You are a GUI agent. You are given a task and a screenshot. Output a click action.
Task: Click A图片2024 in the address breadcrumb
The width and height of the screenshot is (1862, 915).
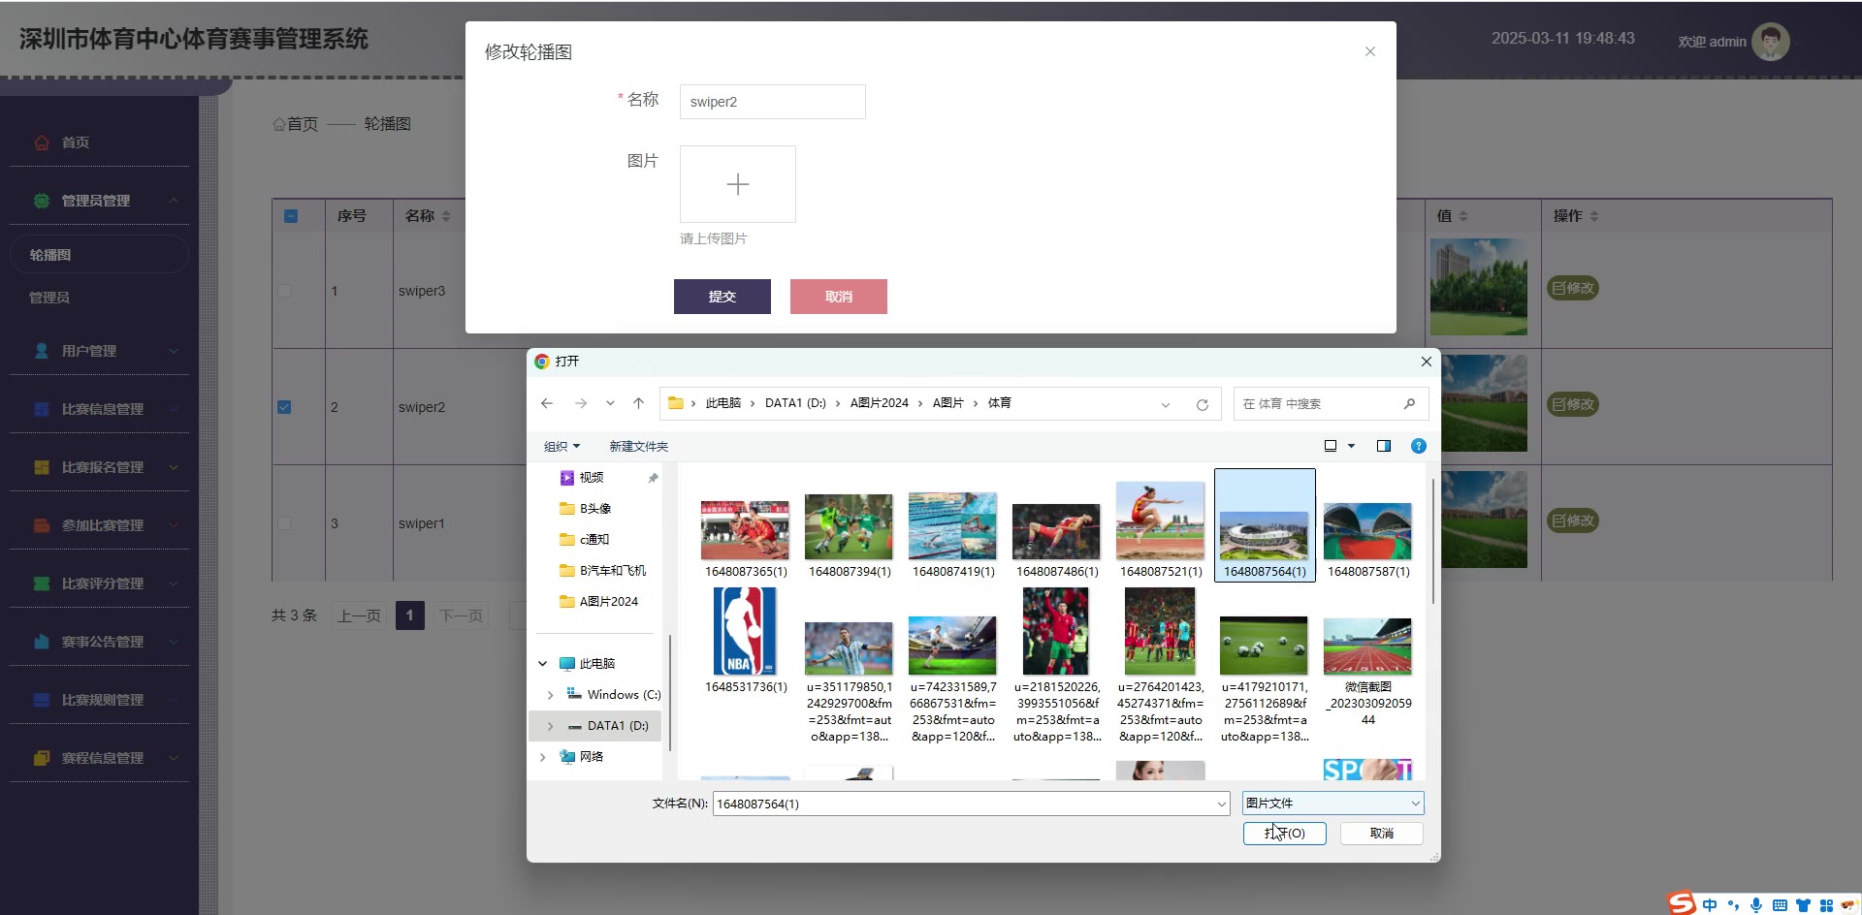pos(880,403)
